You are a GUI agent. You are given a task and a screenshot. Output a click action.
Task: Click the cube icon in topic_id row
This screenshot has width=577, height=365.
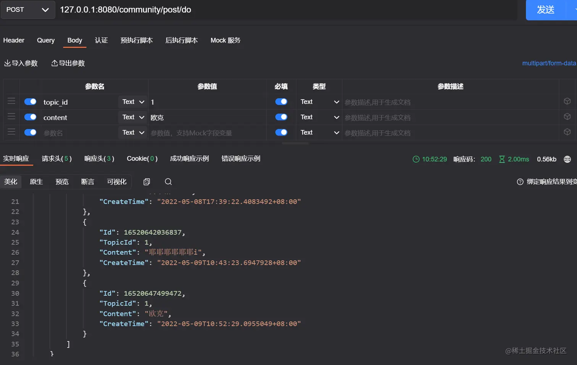point(567,101)
